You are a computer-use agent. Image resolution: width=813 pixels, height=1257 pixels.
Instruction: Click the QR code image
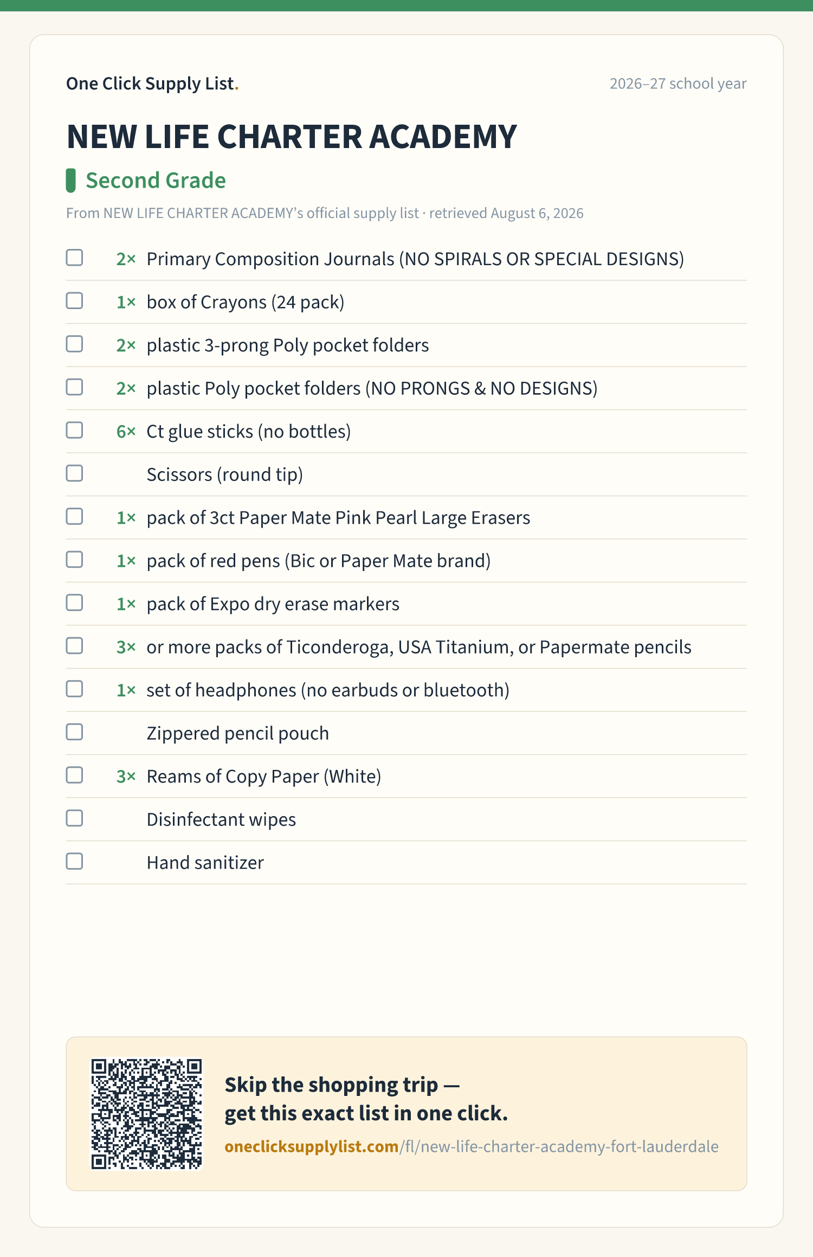tap(146, 1114)
